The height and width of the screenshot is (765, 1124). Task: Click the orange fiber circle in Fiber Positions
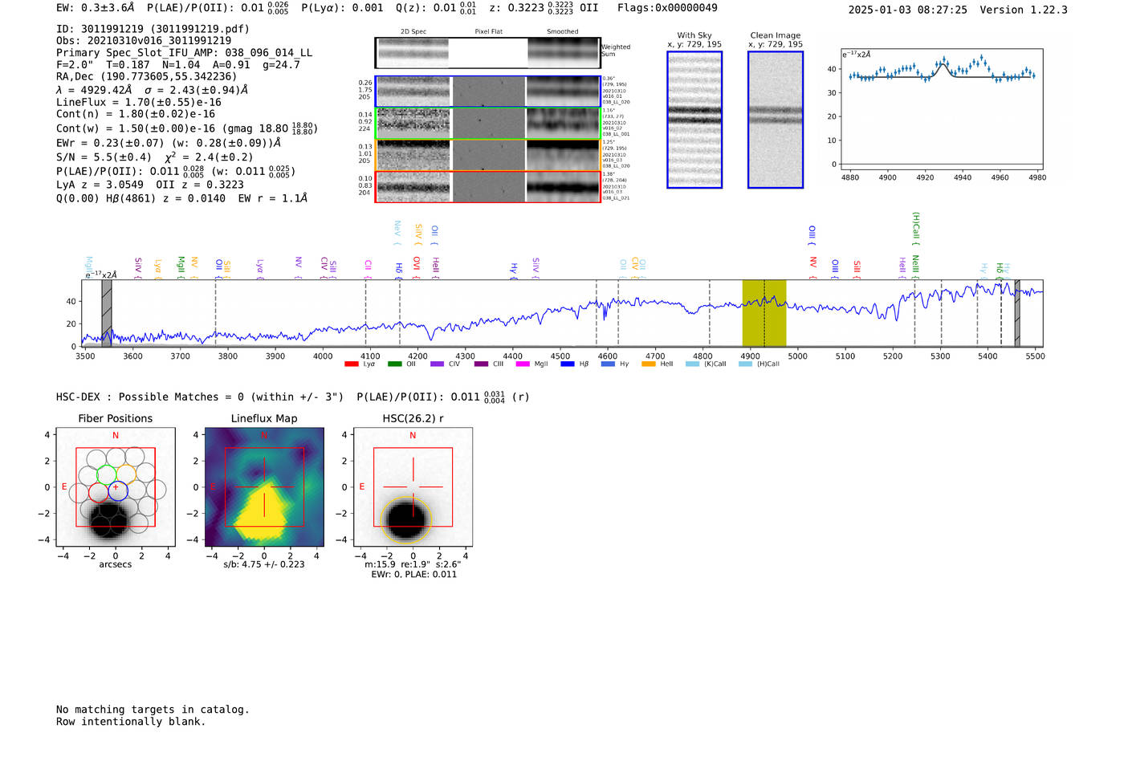pyautogui.click(x=126, y=474)
